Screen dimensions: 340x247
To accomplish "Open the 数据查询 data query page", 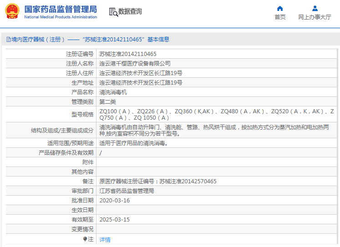I will tap(130, 11).
